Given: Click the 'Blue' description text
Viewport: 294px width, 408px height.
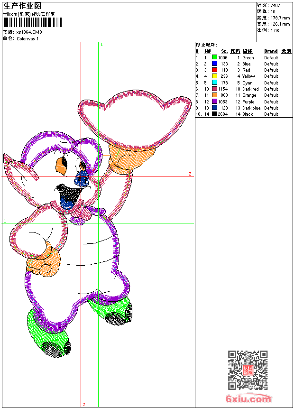Looking at the screenshot, I should (x=247, y=64).
